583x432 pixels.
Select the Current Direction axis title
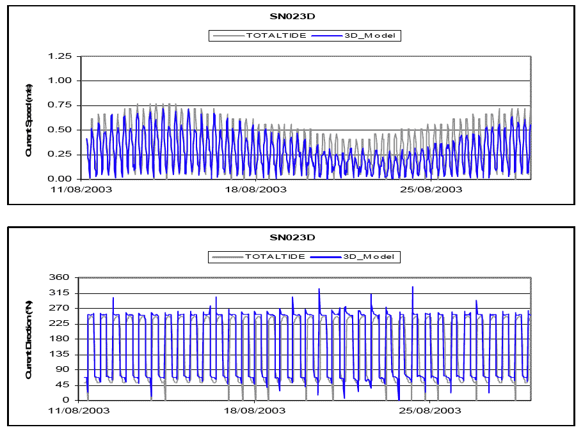tap(29, 340)
